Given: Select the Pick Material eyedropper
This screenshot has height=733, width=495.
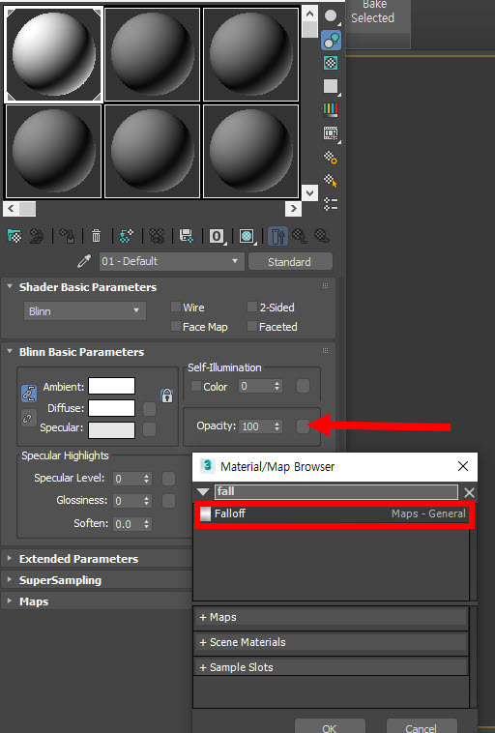Looking at the screenshot, I should click(84, 261).
